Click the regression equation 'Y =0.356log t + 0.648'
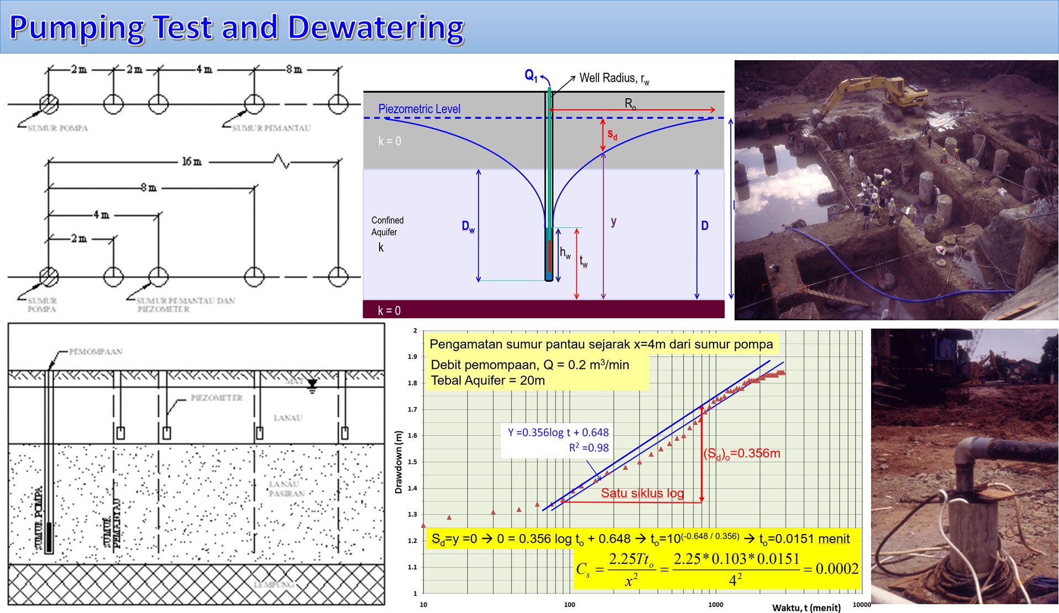 pyautogui.click(x=558, y=432)
